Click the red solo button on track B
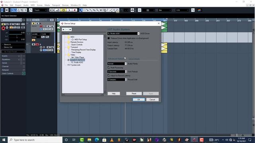The image size is (255, 143). coord(37,44)
